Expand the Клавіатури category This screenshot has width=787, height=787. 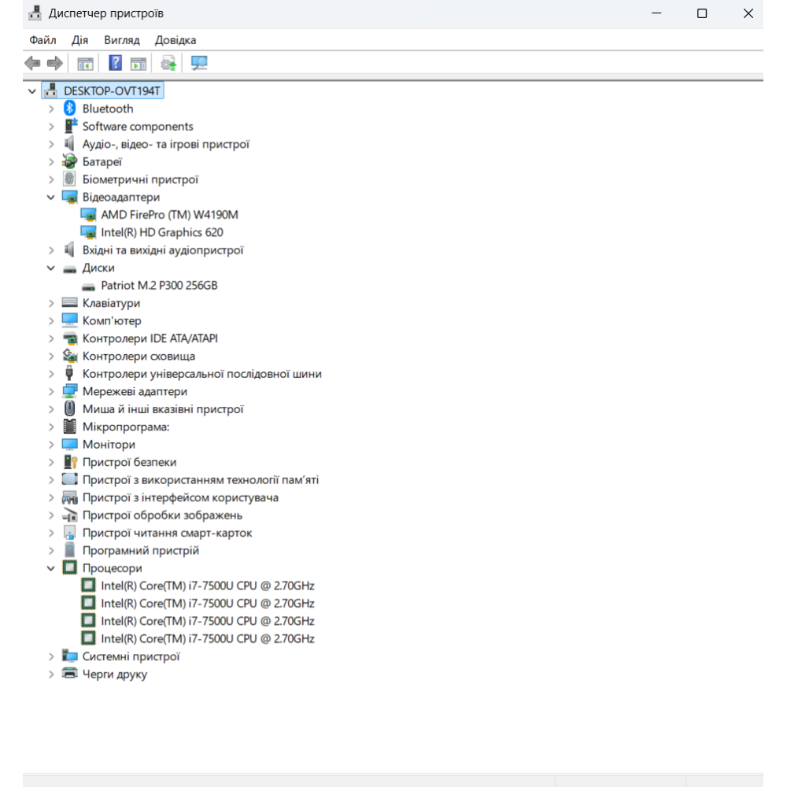tap(51, 303)
